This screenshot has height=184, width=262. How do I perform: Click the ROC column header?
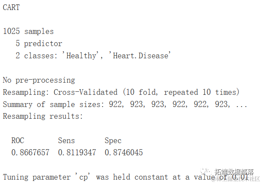(18, 141)
